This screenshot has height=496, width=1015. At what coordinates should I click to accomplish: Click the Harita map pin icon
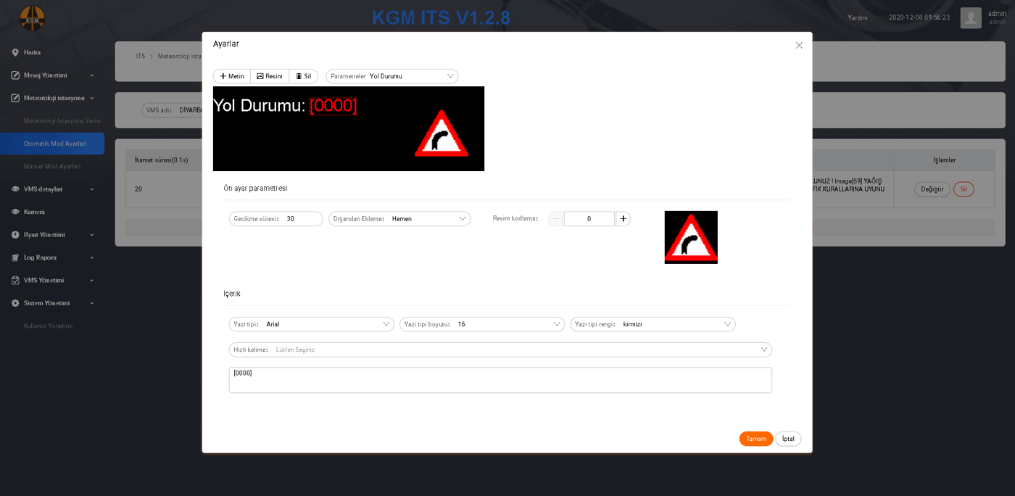point(15,53)
